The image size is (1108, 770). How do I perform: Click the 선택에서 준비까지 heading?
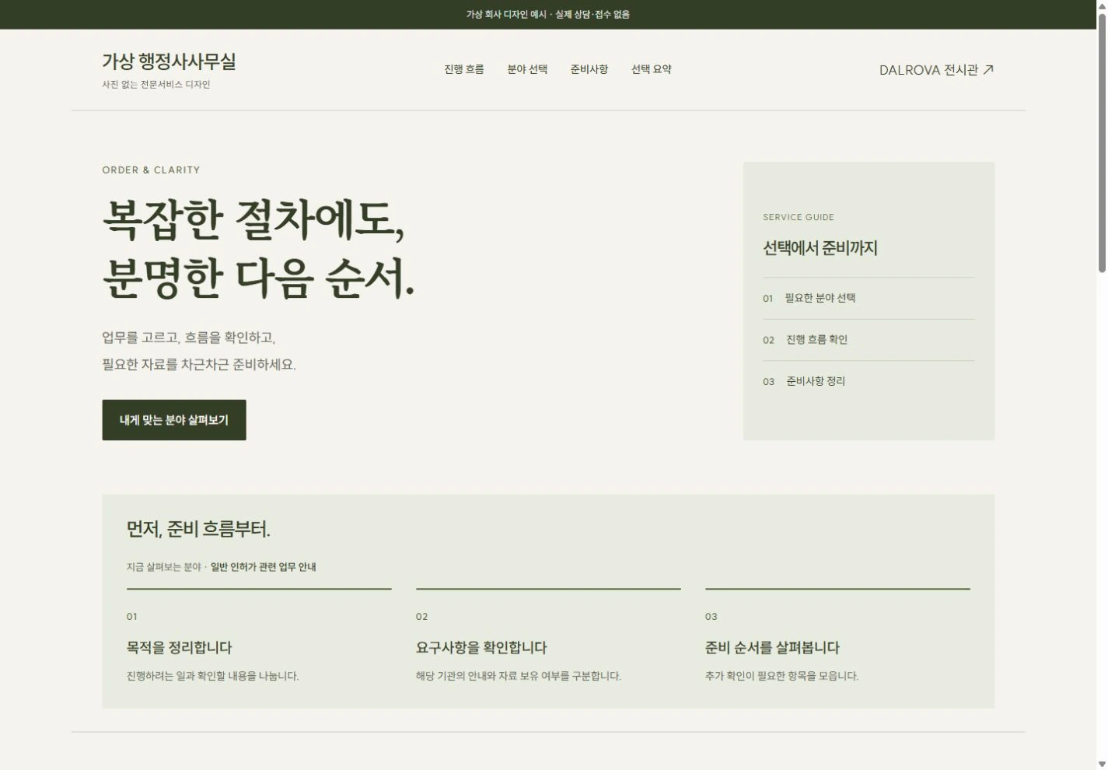click(x=820, y=248)
